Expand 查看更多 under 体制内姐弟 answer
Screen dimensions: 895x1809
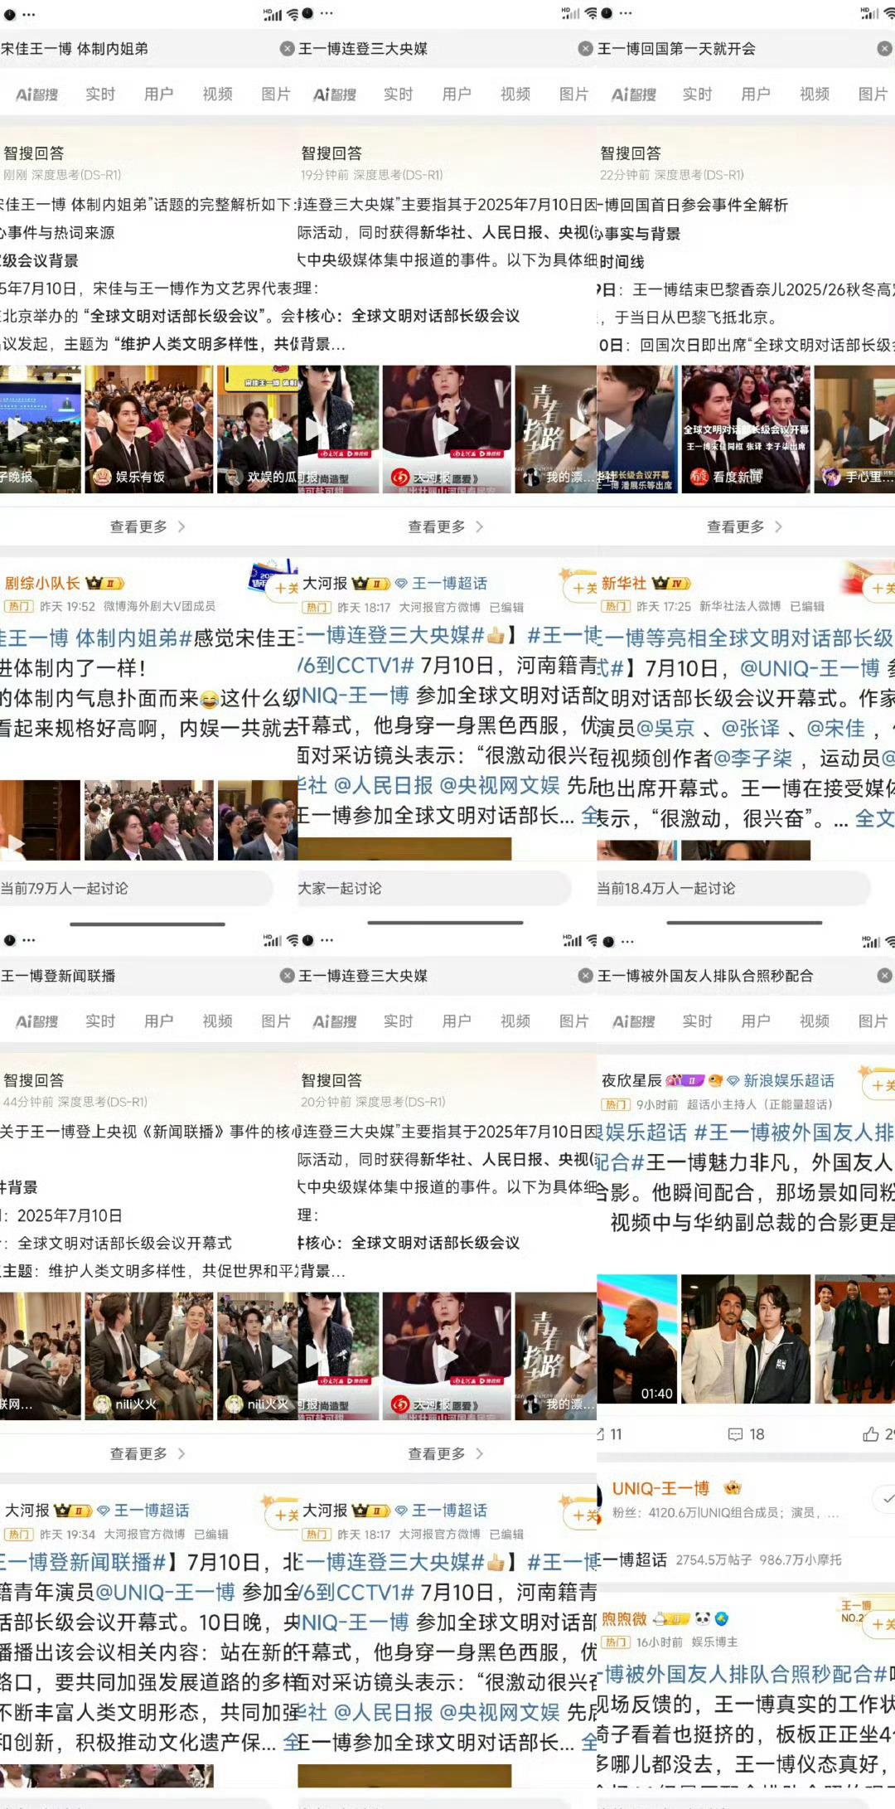[148, 526]
